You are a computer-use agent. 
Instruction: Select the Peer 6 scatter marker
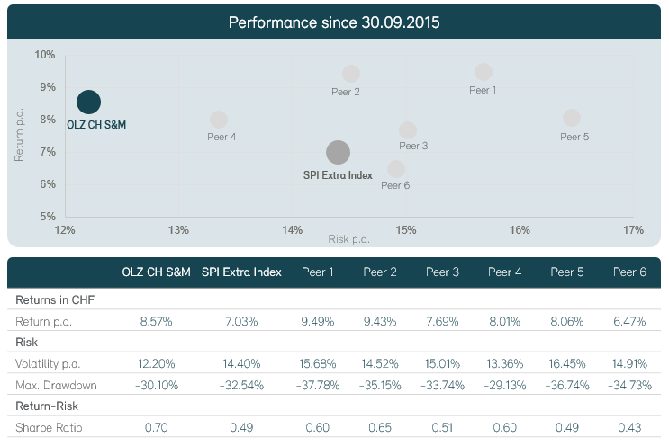[x=396, y=169]
